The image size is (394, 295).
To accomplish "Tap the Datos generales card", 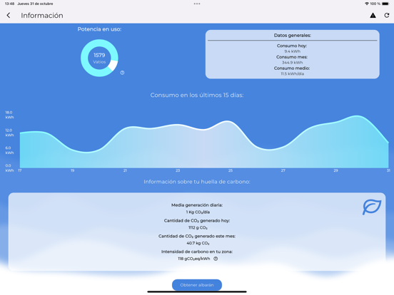I will 292,54.
